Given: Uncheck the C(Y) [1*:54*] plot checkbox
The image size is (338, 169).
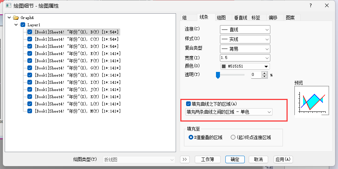Looking at the screenshot, I should 30,39.
